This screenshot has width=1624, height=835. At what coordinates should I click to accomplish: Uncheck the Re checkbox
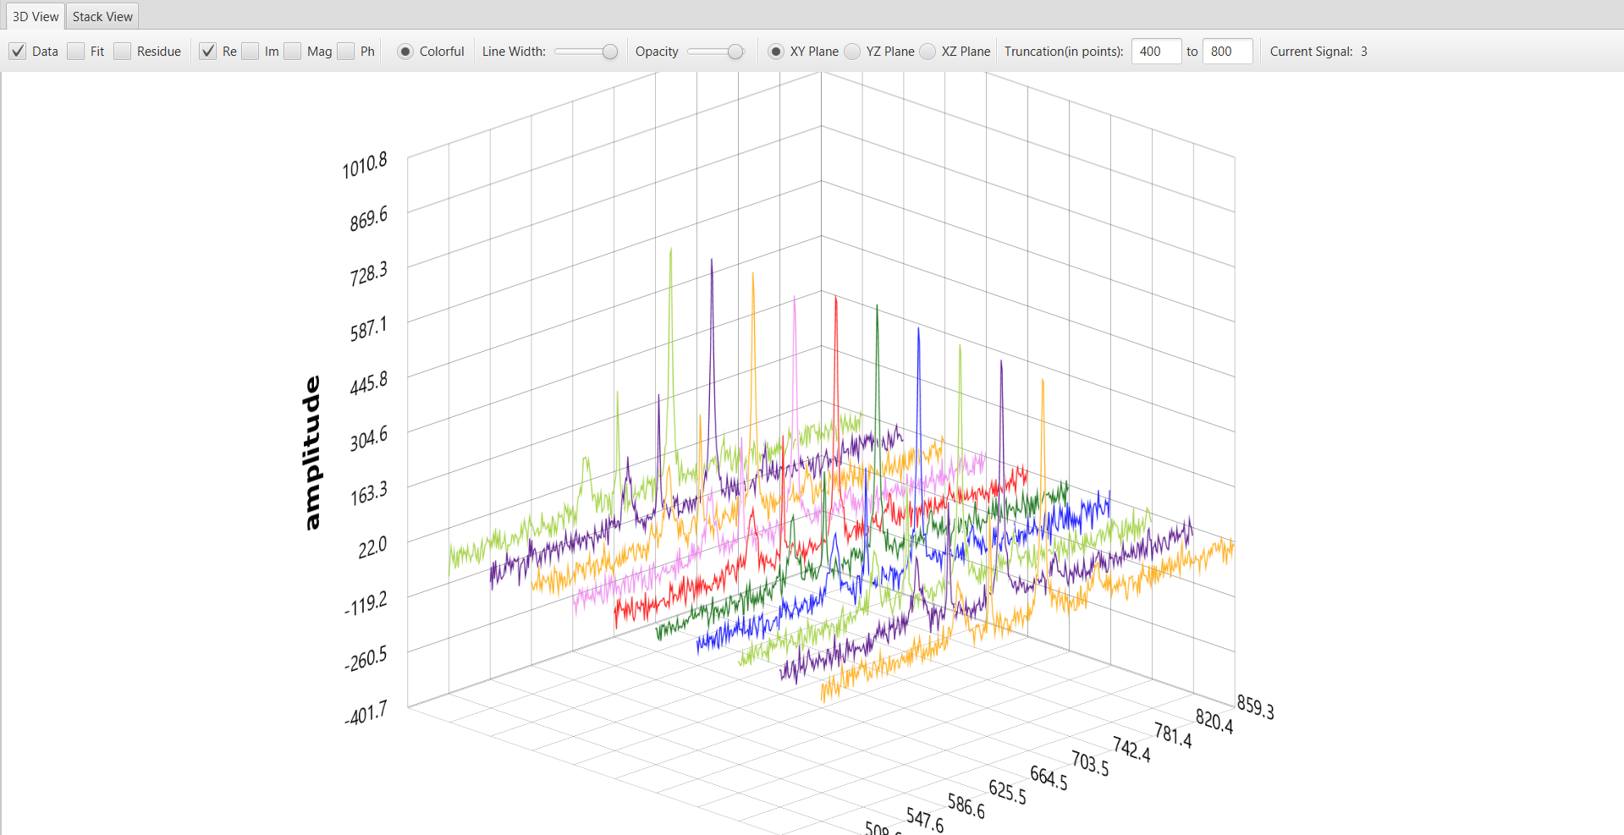coord(208,52)
